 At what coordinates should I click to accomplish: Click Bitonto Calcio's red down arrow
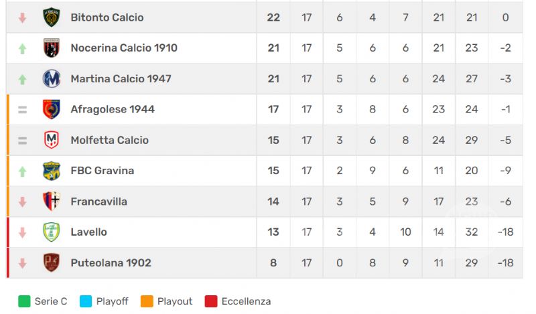tap(22, 18)
